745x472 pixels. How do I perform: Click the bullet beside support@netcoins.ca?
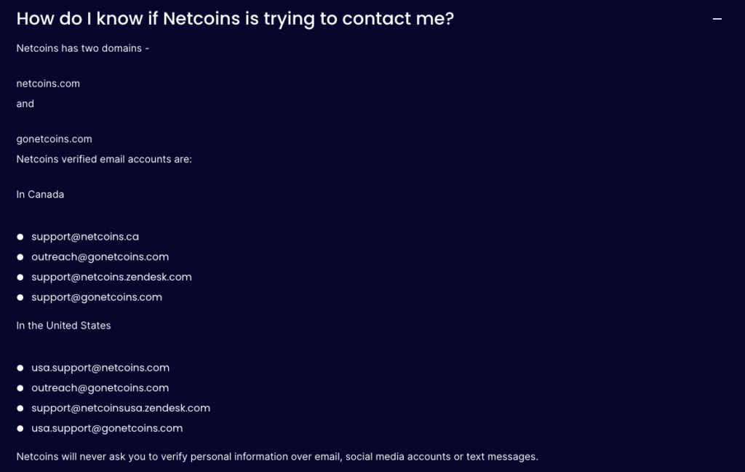(20, 237)
